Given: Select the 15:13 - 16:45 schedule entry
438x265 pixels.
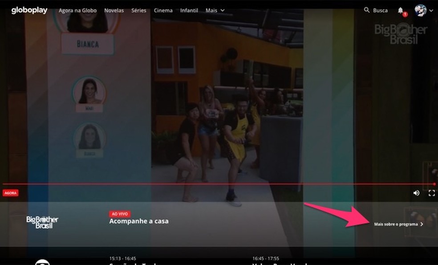Looking at the screenshot, I should click(x=122, y=259).
